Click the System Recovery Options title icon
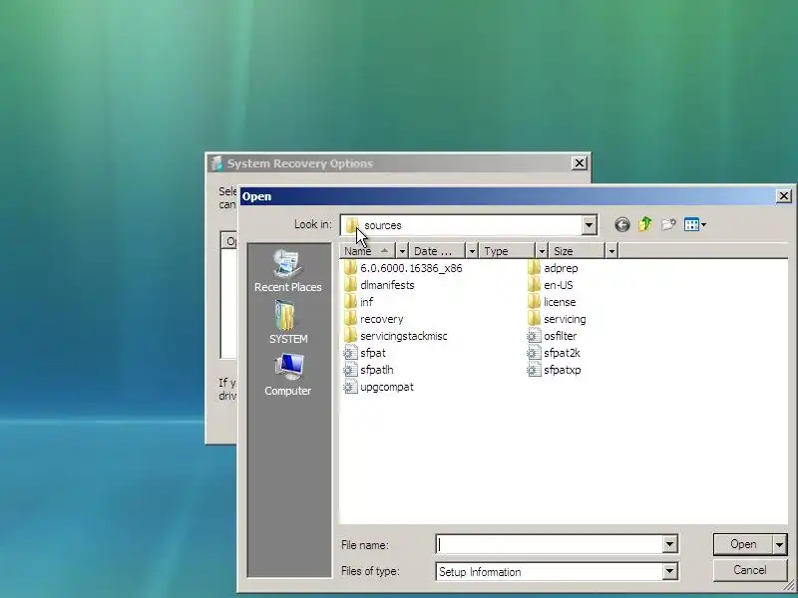The width and height of the screenshot is (798, 598). pyautogui.click(x=217, y=163)
